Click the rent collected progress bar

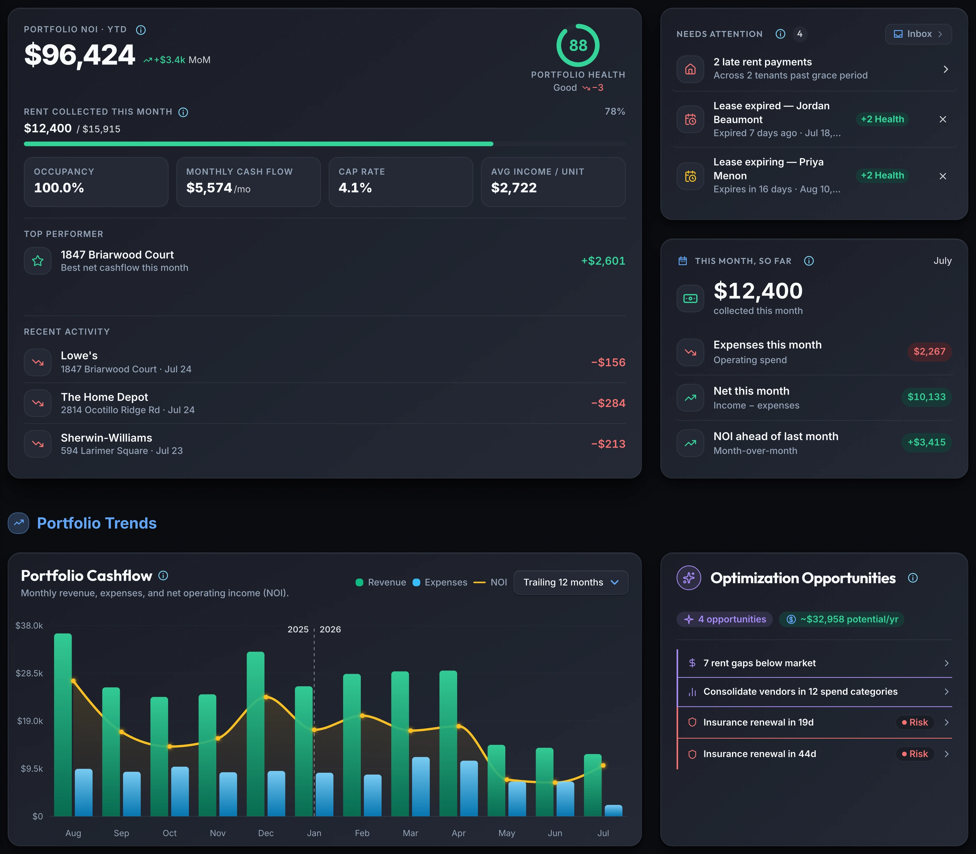pyautogui.click(x=324, y=144)
